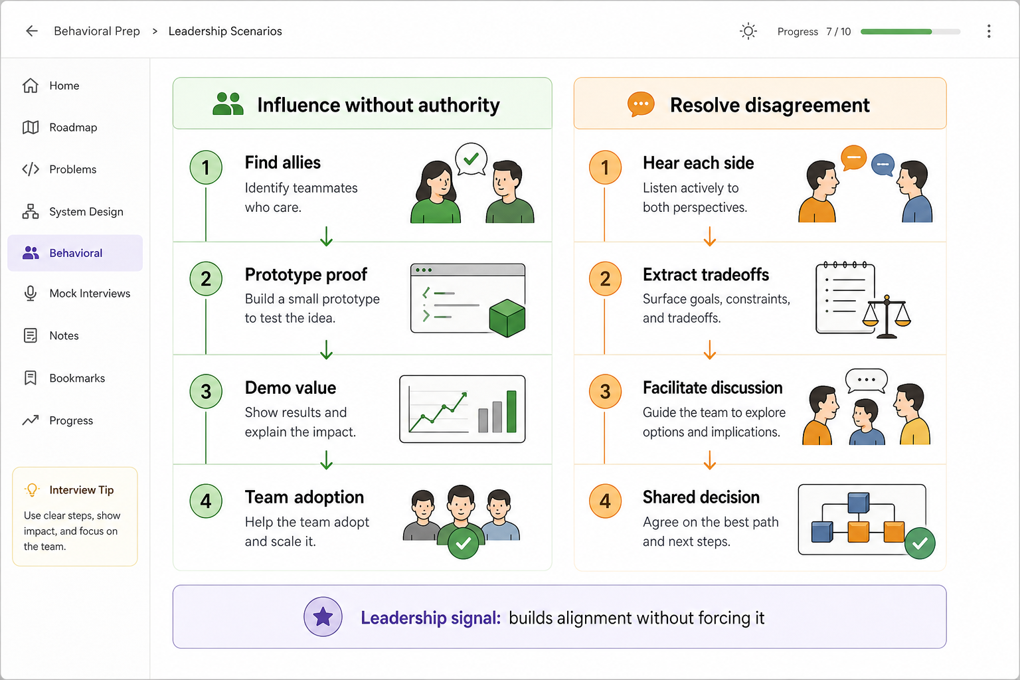Click the Interview Tip lightbulb icon

coord(32,490)
